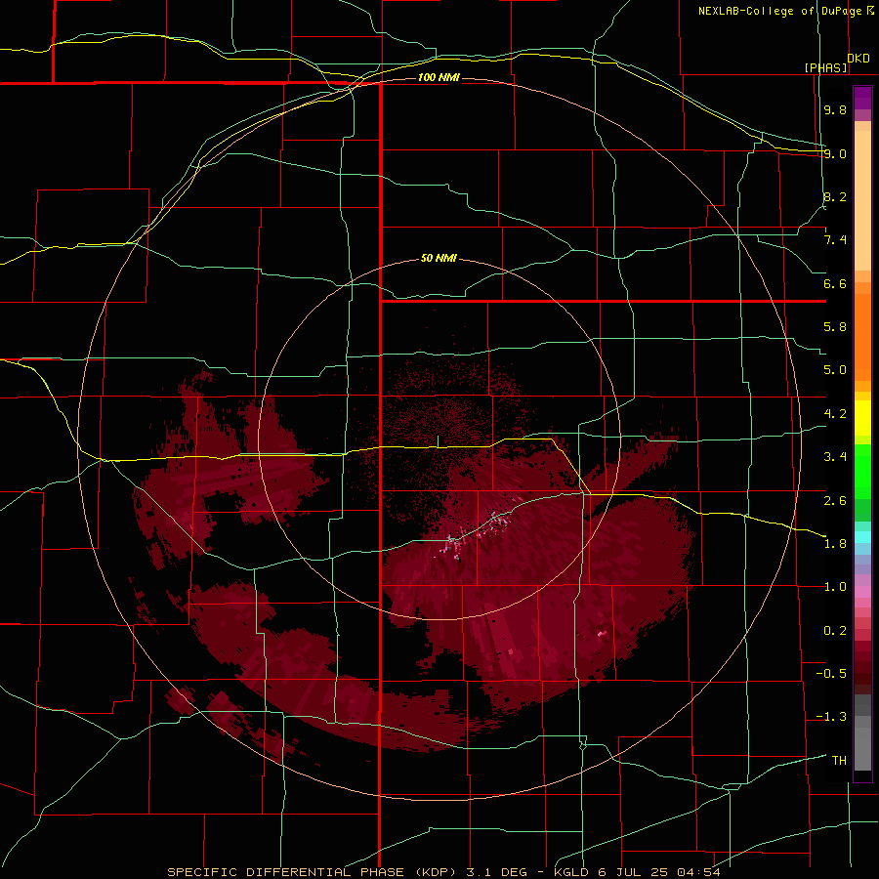Click the 5.8 value on the color scale
The height and width of the screenshot is (879, 879).
click(x=835, y=327)
